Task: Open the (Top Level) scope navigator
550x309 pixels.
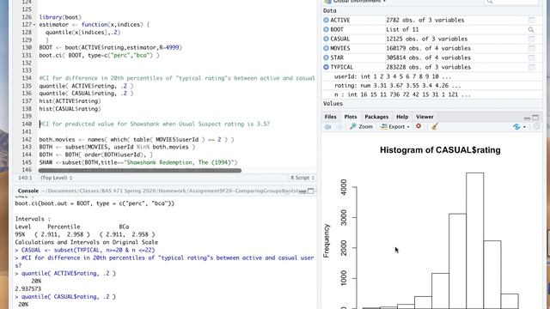Action: (56, 178)
